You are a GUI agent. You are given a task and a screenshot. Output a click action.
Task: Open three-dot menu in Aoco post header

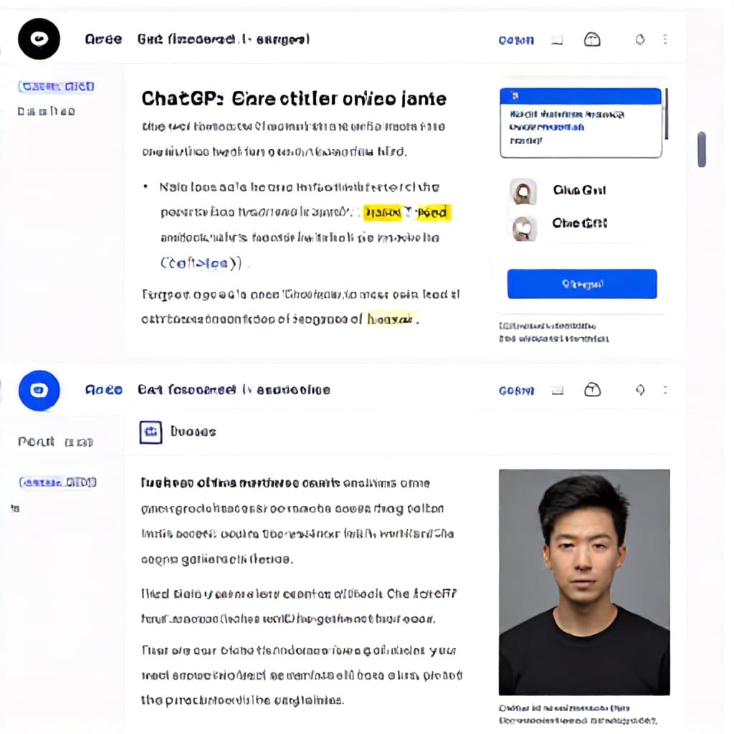pos(665,390)
